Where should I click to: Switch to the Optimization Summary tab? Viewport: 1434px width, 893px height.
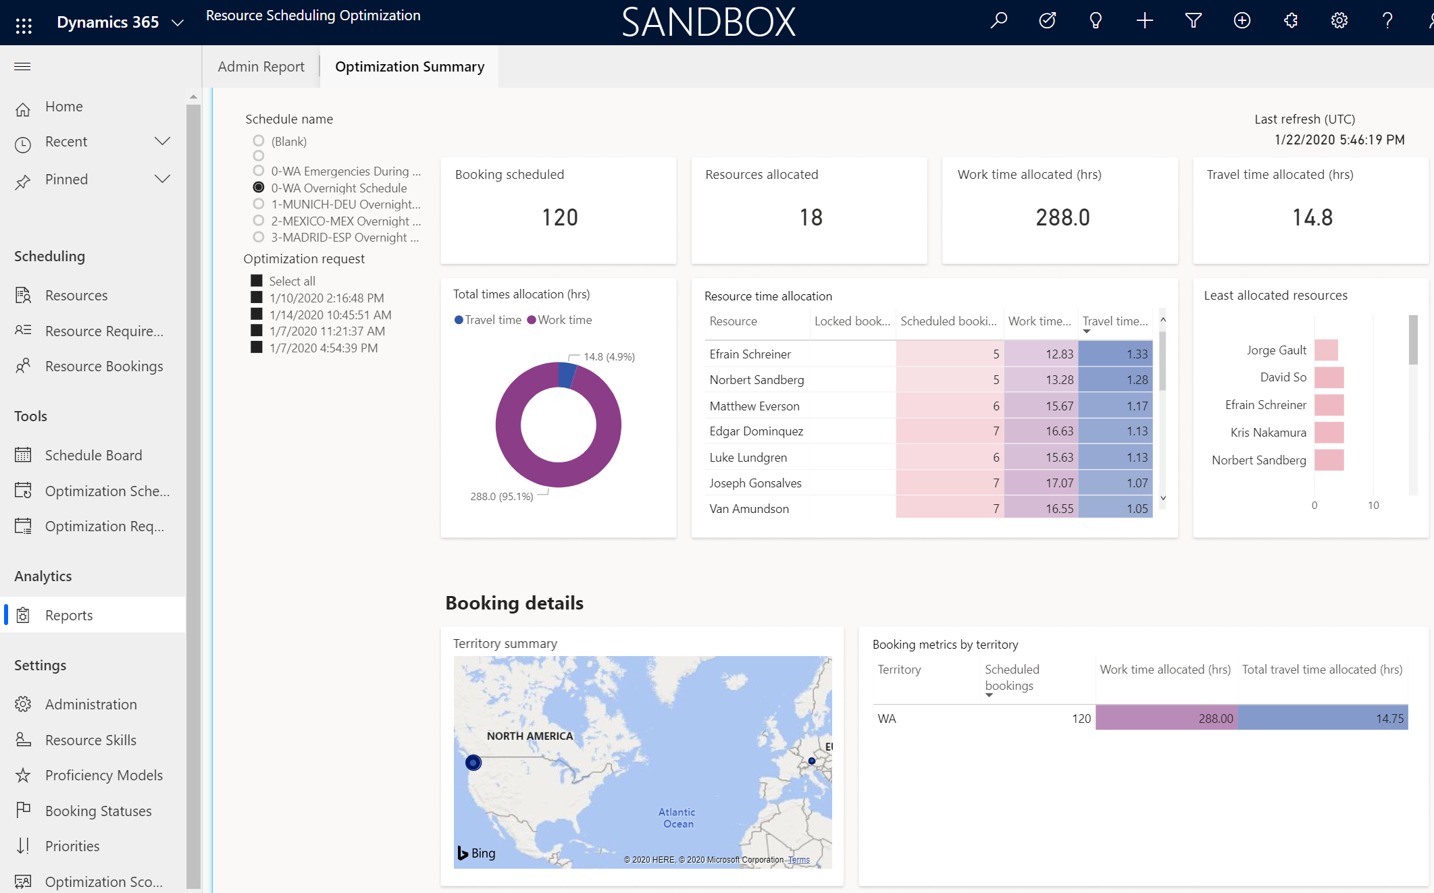click(x=409, y=65)
